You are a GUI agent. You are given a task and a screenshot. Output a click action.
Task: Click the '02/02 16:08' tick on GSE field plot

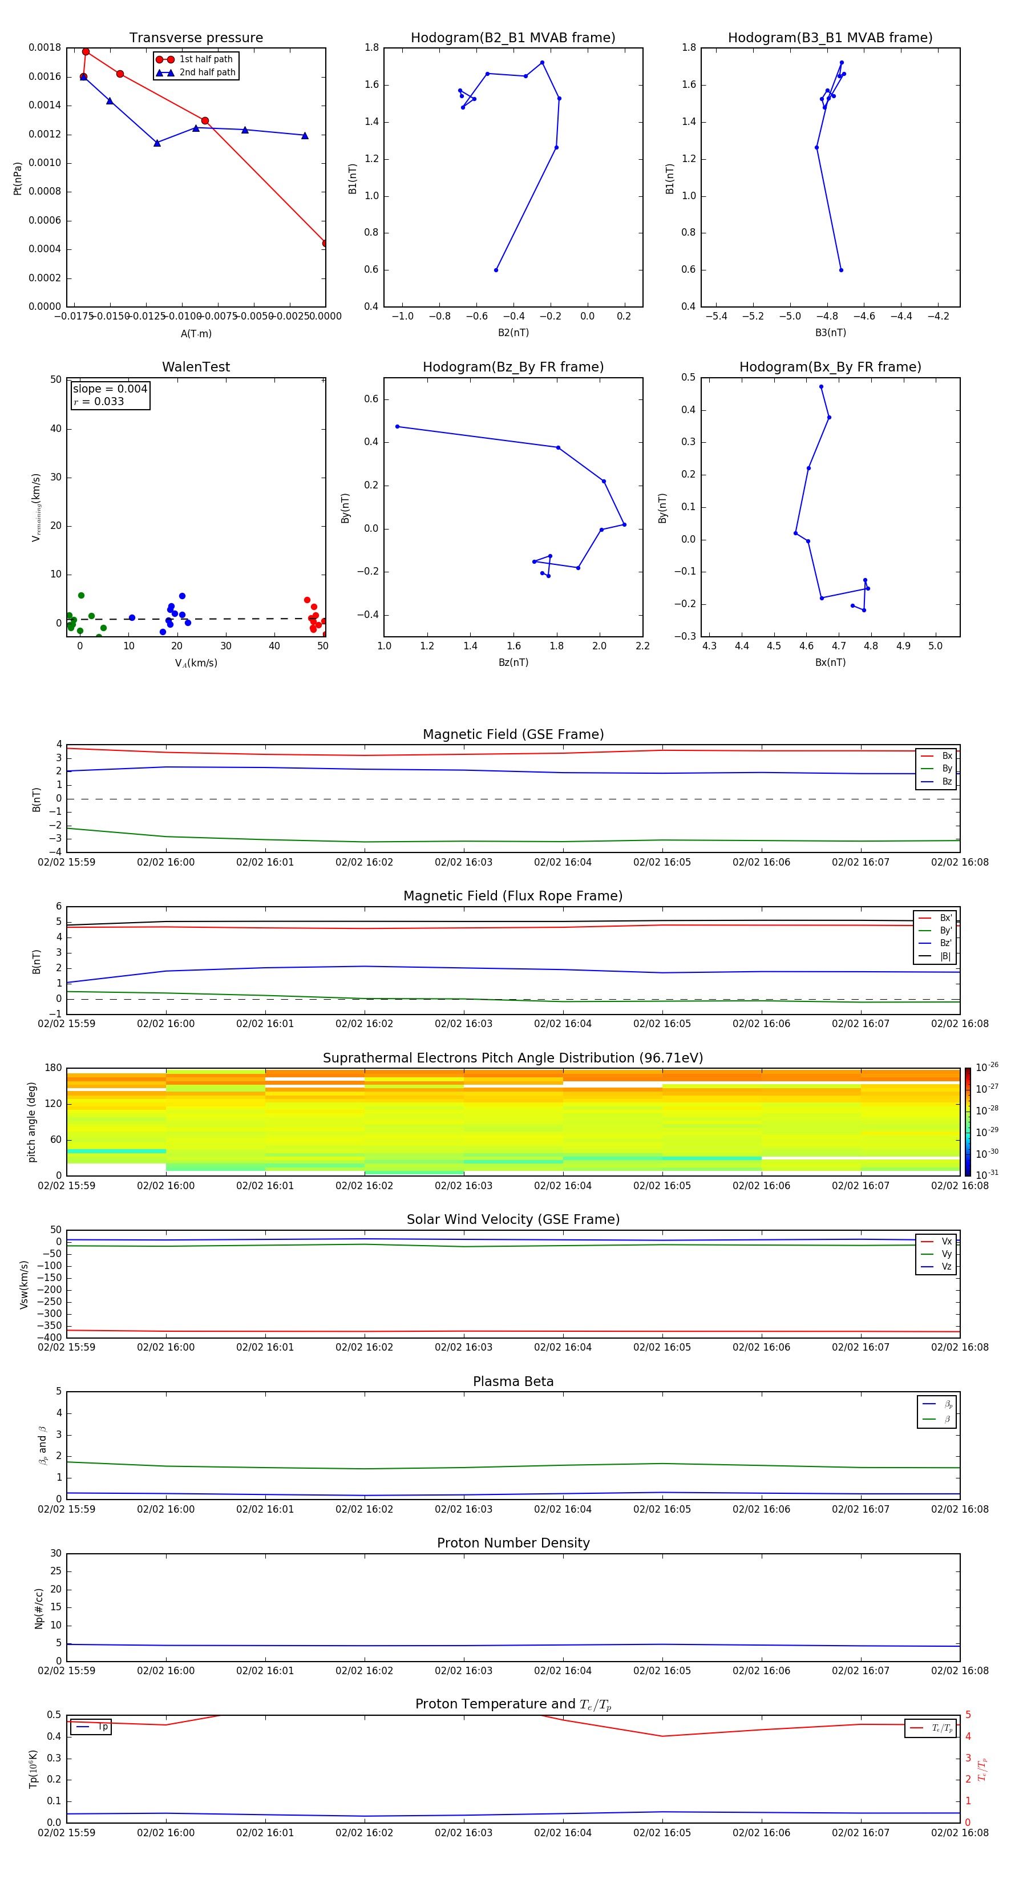(960, 863)
